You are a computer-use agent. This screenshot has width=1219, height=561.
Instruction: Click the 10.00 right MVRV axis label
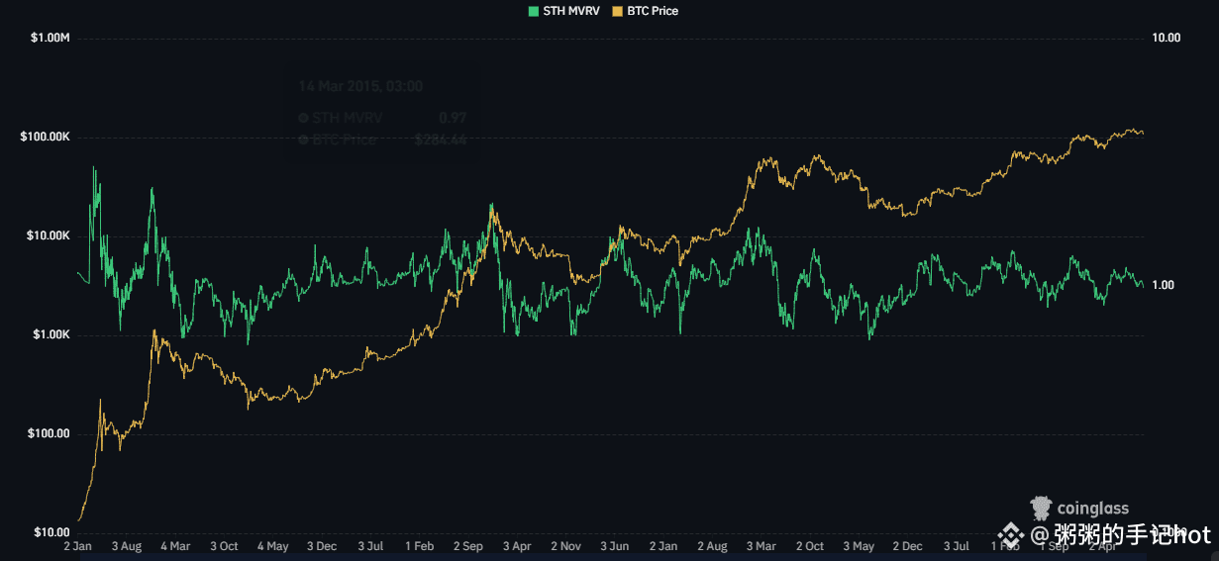click(1167, 39)
